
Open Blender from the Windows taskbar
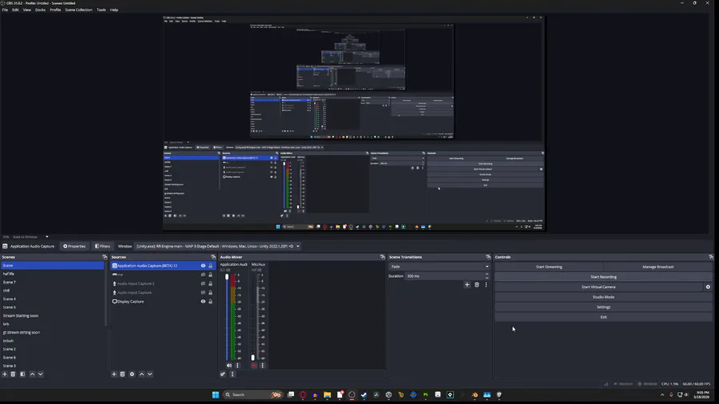pyautogui.click(x=475, y=395)
